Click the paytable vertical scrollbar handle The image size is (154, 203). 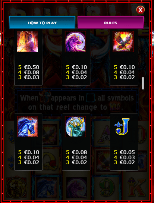[x=143, y=83]
